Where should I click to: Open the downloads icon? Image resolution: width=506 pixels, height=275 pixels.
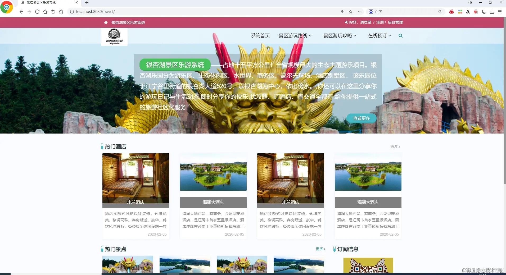[x=492, y=12]
